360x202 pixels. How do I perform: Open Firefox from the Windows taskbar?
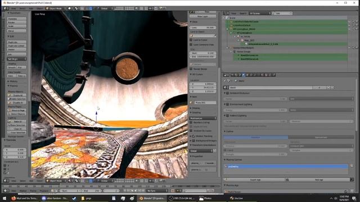click(x=25, y=198)
